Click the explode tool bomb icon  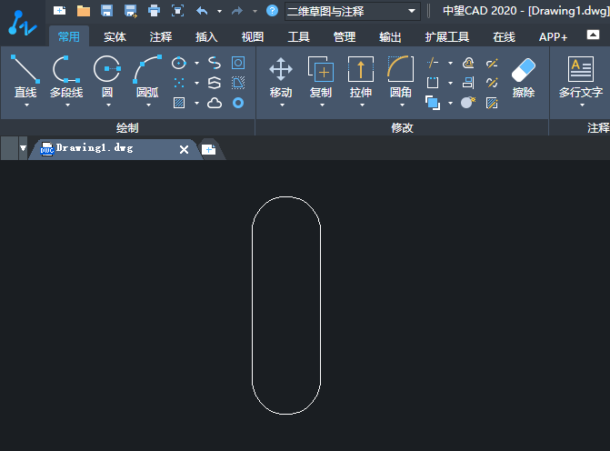468,103
